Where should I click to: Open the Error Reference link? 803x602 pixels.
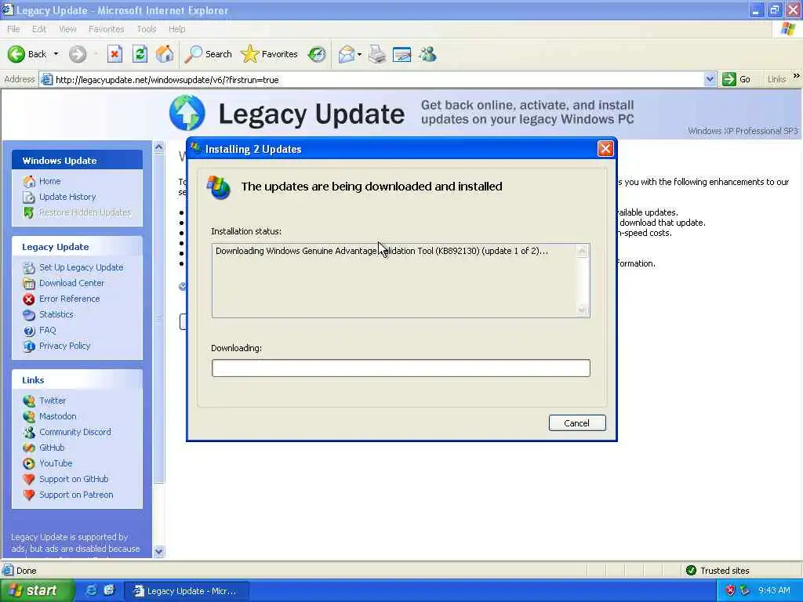pyautogui.click(x=70, y=299)
